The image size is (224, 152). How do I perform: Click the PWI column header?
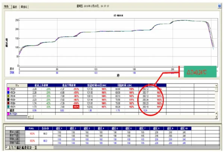[32, 128]
